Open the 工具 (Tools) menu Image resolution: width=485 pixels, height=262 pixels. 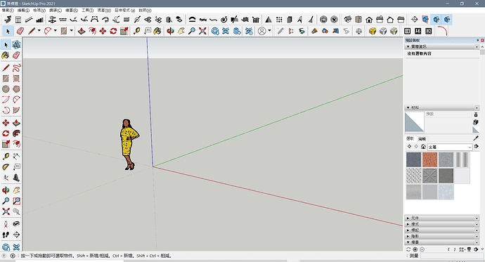click(87, 11)
